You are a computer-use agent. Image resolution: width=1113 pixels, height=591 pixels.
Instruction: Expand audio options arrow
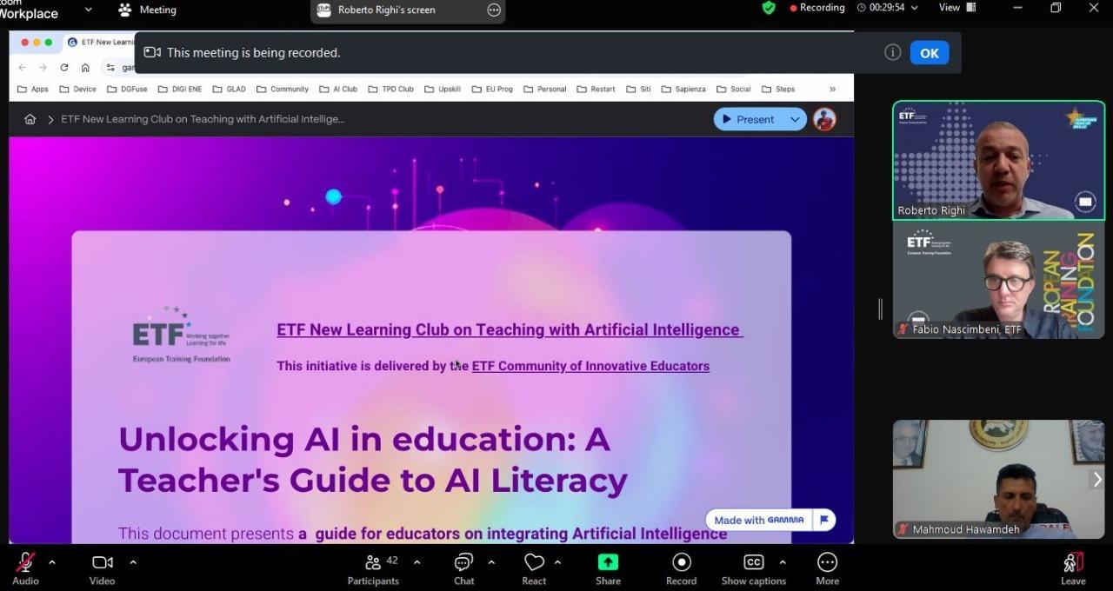(52, 562)
